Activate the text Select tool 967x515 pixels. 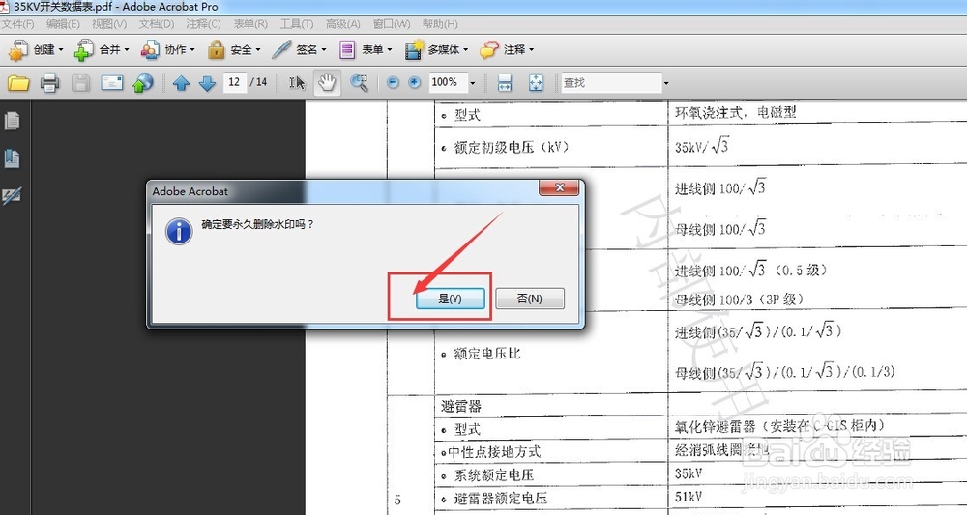coord(297,82)
